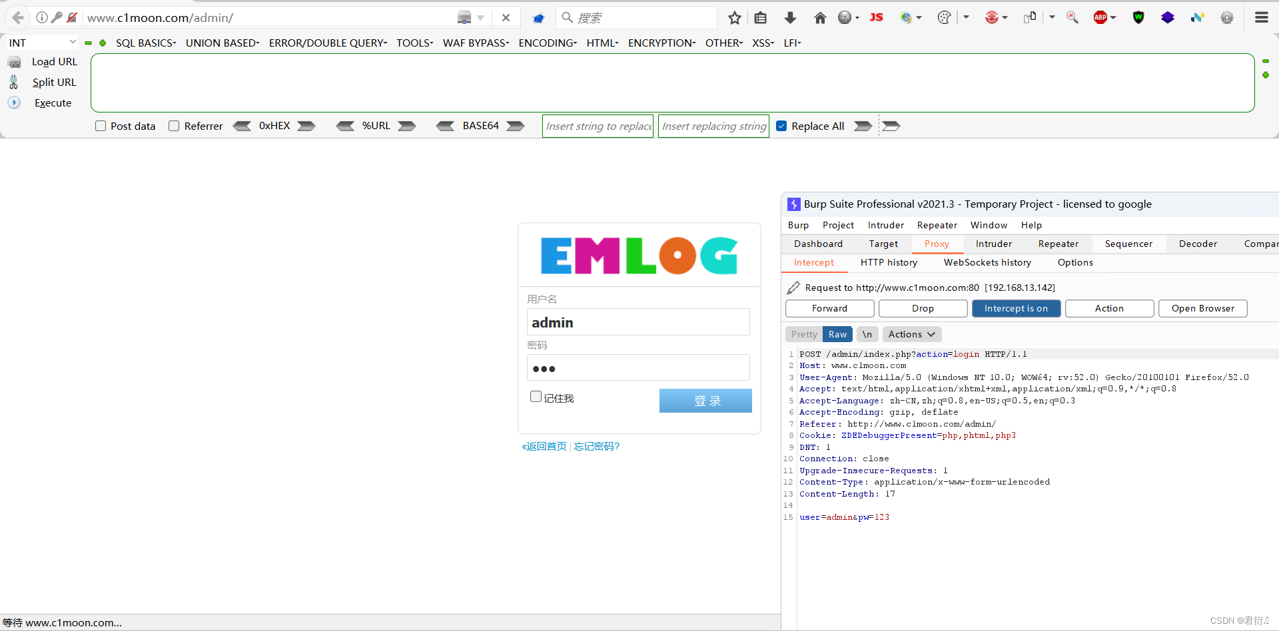Viewport: 1279px width, 631px height.
Task: Decode hex with left arrow beside 0xHEX
Action: point(242,126)
